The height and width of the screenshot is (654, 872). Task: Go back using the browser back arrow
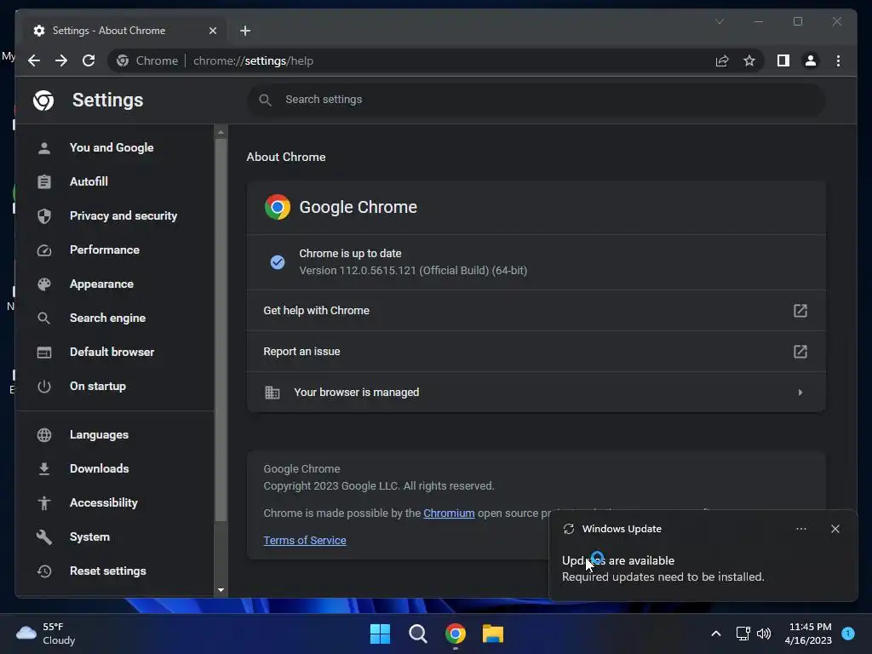coord(34,60)
